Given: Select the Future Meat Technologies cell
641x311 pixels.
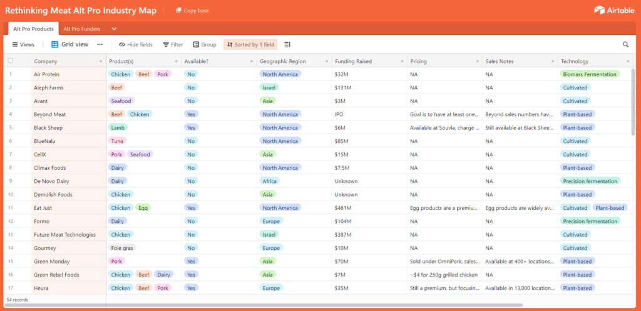Looking at the screenshot, I should coord(68,235).
